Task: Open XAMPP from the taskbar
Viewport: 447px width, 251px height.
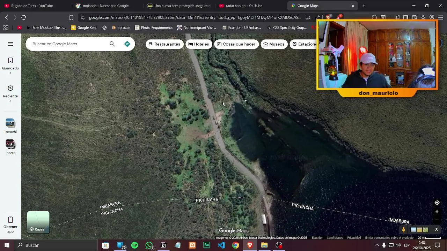Action: tap(192, 245)
